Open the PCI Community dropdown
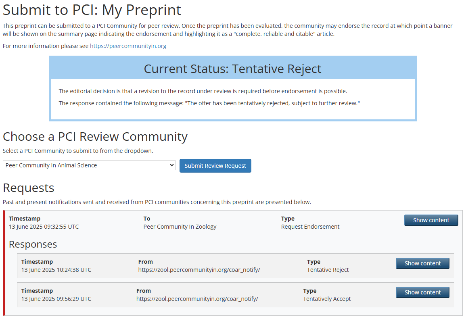Viewport: 466px width, 319px height. [89, 165]
